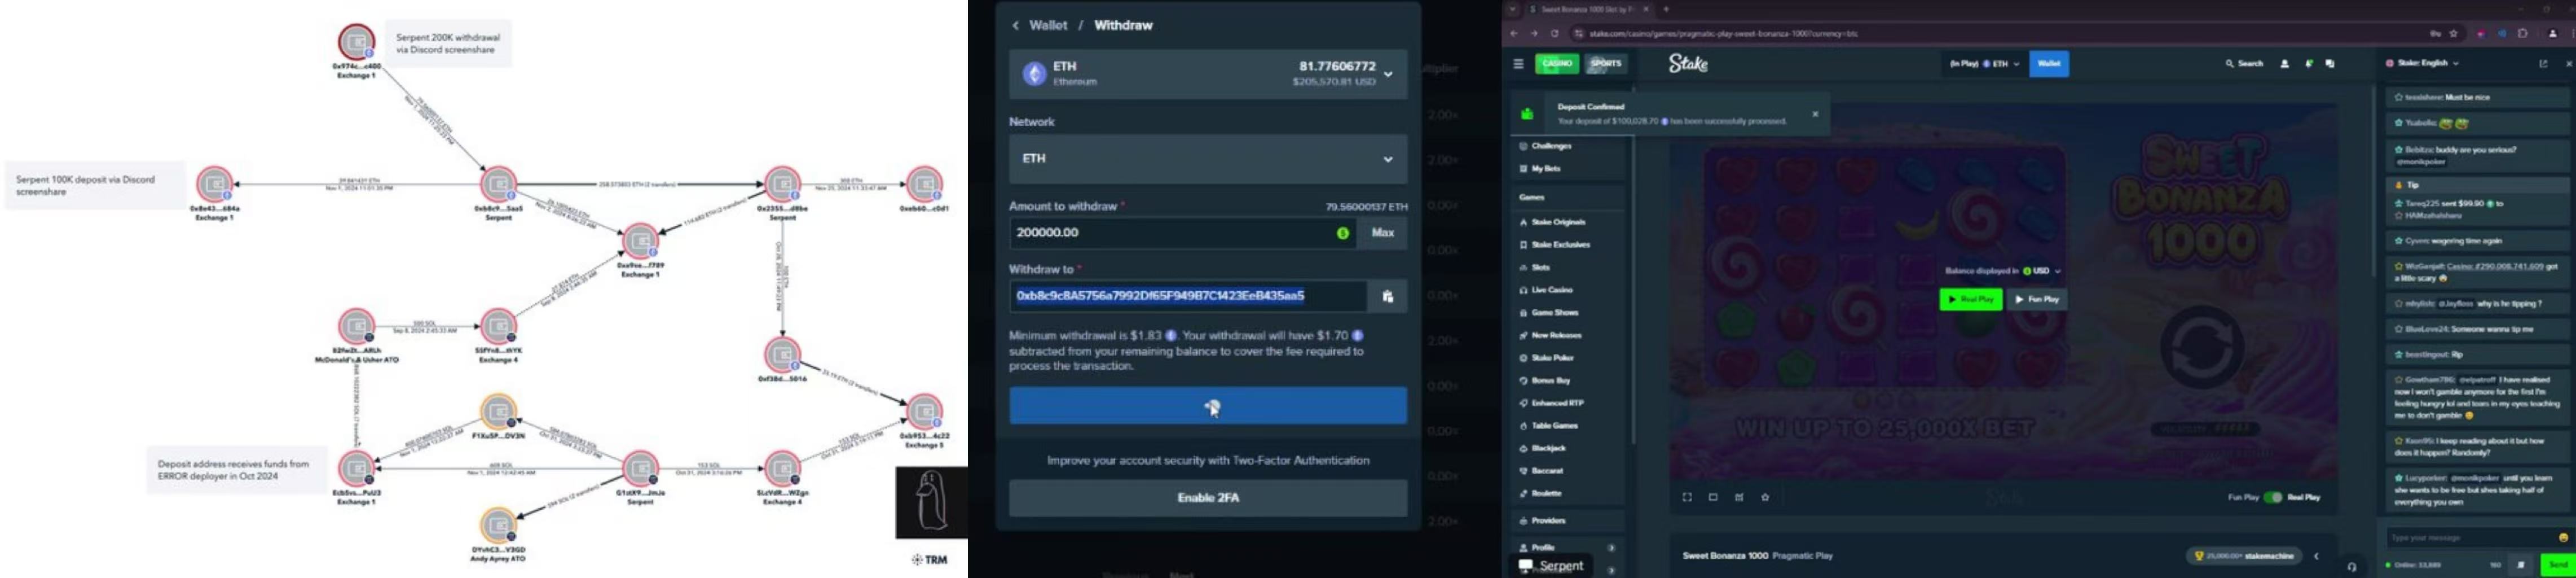Screen dimensions: 2576x578
Task: Reload the browser page
Action: point(1554,33)
